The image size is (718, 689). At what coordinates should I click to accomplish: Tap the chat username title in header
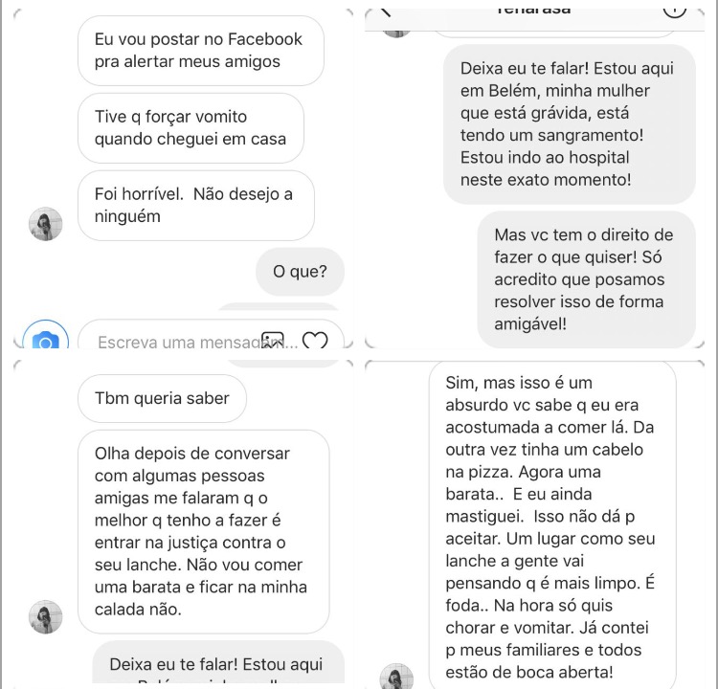(x=533, y=11)
